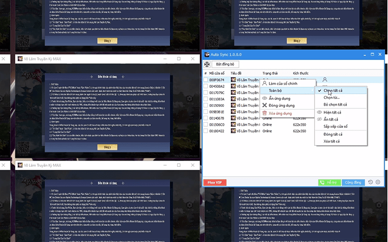The image size is (388, 242).
Task: Click the Trạng thái column header
Action: pyautogui.click(x=270, y=73)
